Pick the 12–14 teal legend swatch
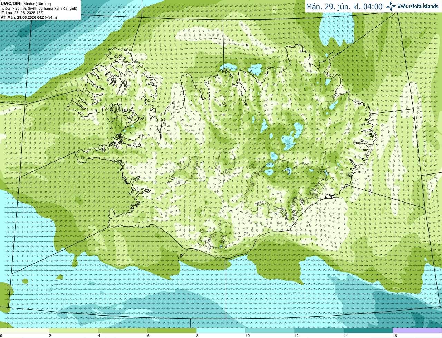 319,331
